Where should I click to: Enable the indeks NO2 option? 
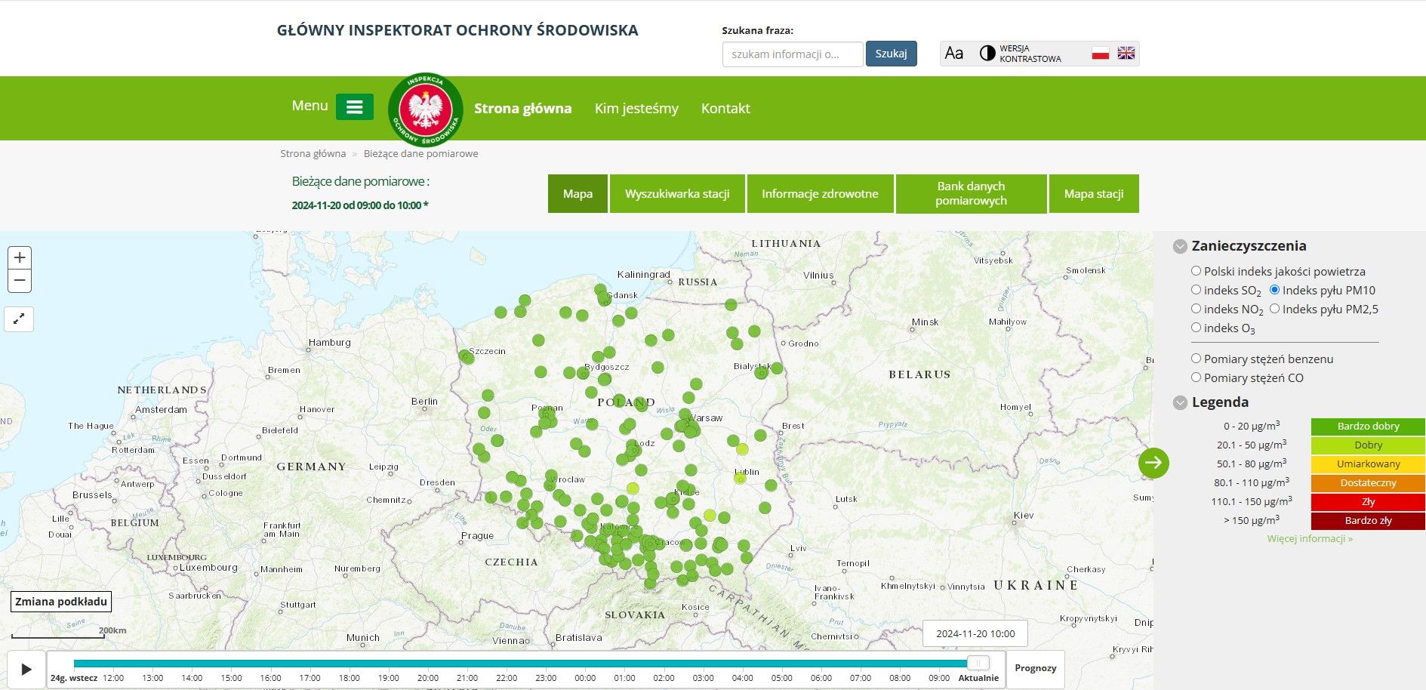(1196, 308)
